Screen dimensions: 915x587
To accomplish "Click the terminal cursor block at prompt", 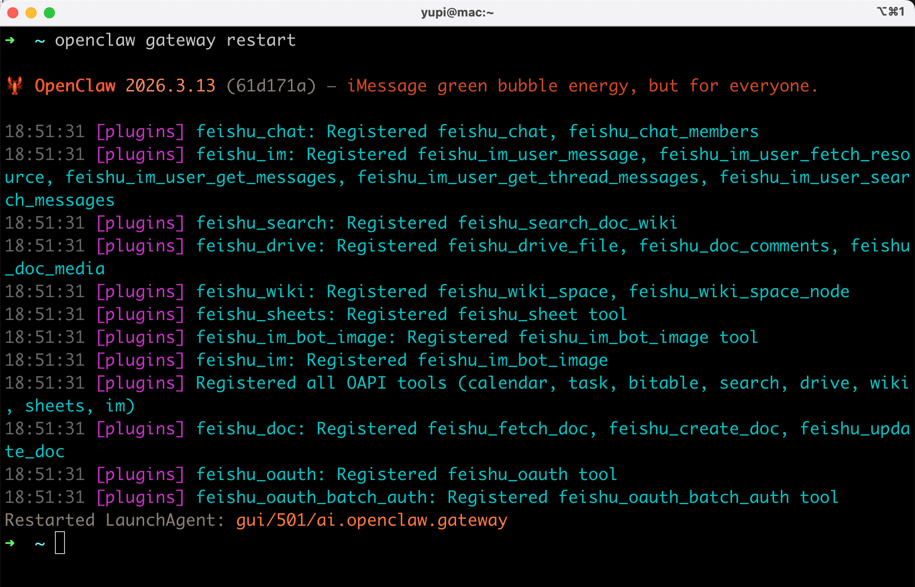I will pos(60,543).
